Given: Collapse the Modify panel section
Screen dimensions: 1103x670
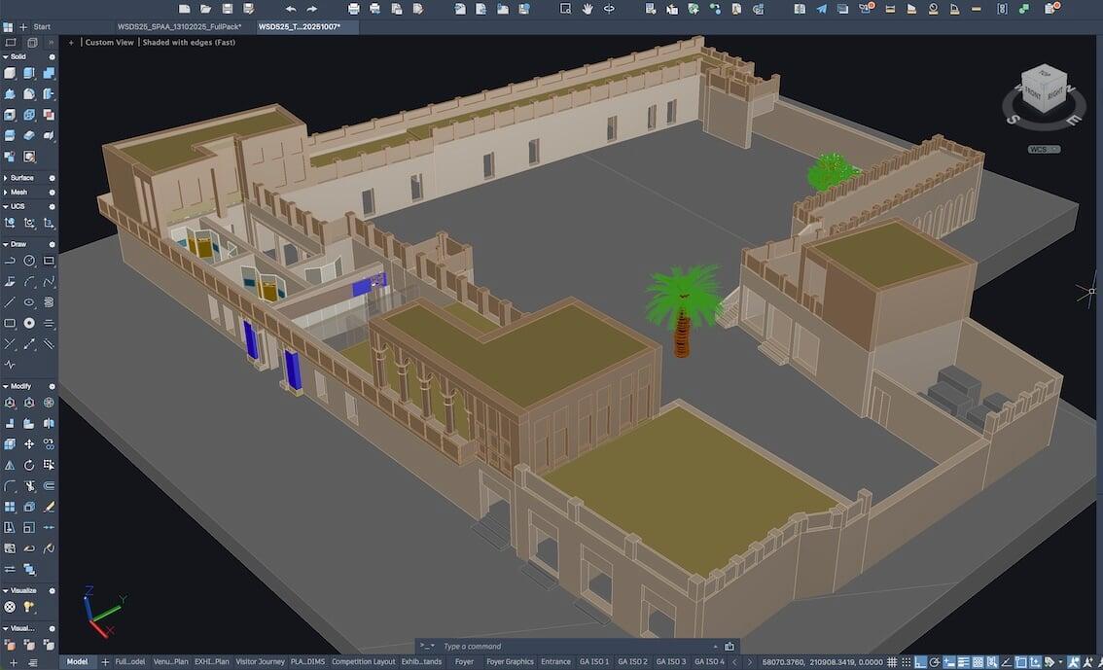Looking at the screenshot, I should click(8, 386).
